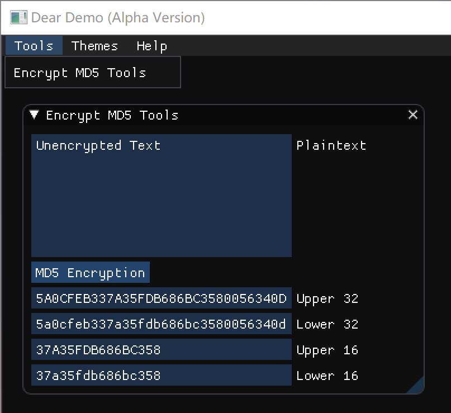Expand the Tools menu to show options
The width and height of the screenshot is (451, 413).
tap(34, 46)
